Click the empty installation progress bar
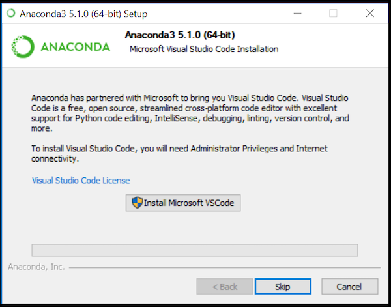391x307 pixels. (194, 250)
